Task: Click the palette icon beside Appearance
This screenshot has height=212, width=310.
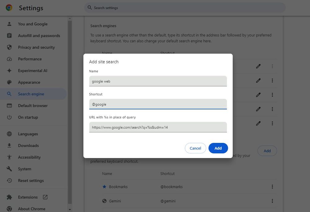Action: click(9, 82)
